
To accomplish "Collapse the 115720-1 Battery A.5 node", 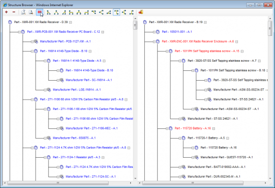I will (180, 138).
